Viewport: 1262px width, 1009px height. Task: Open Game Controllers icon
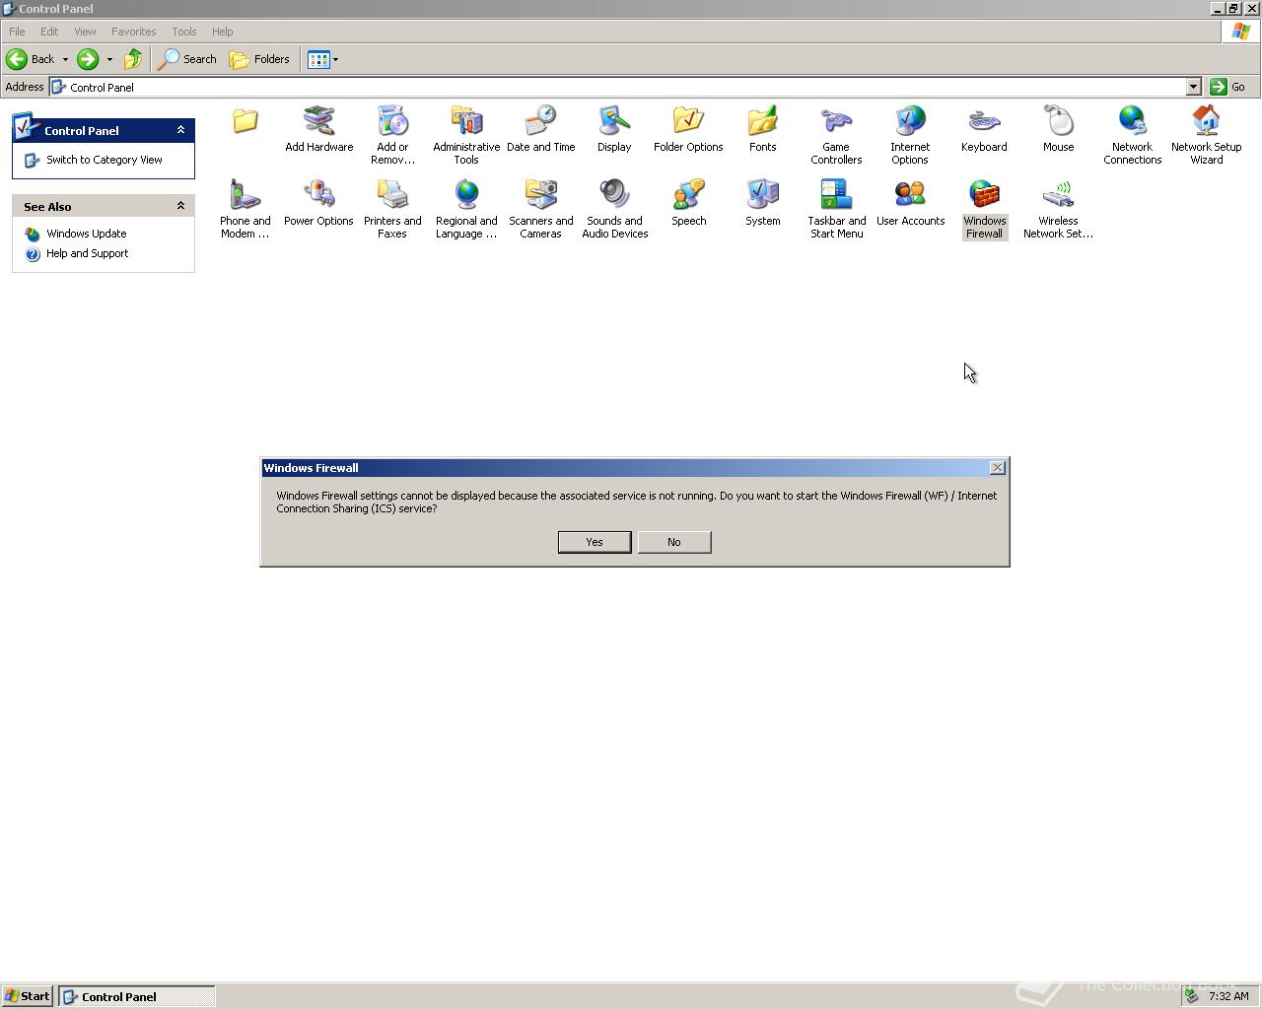coord(836,135)
